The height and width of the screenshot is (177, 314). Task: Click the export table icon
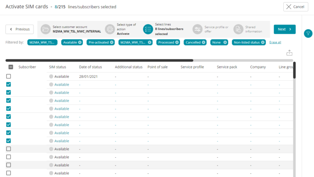tap(289, 53)
